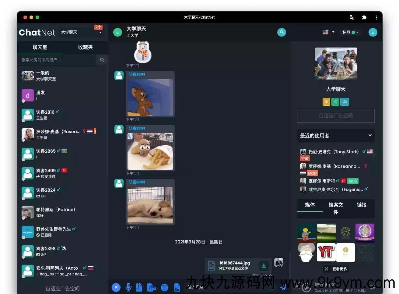Expand the 最近的使用者 section
The image size is (399, 294).
(x=370, y=135)
